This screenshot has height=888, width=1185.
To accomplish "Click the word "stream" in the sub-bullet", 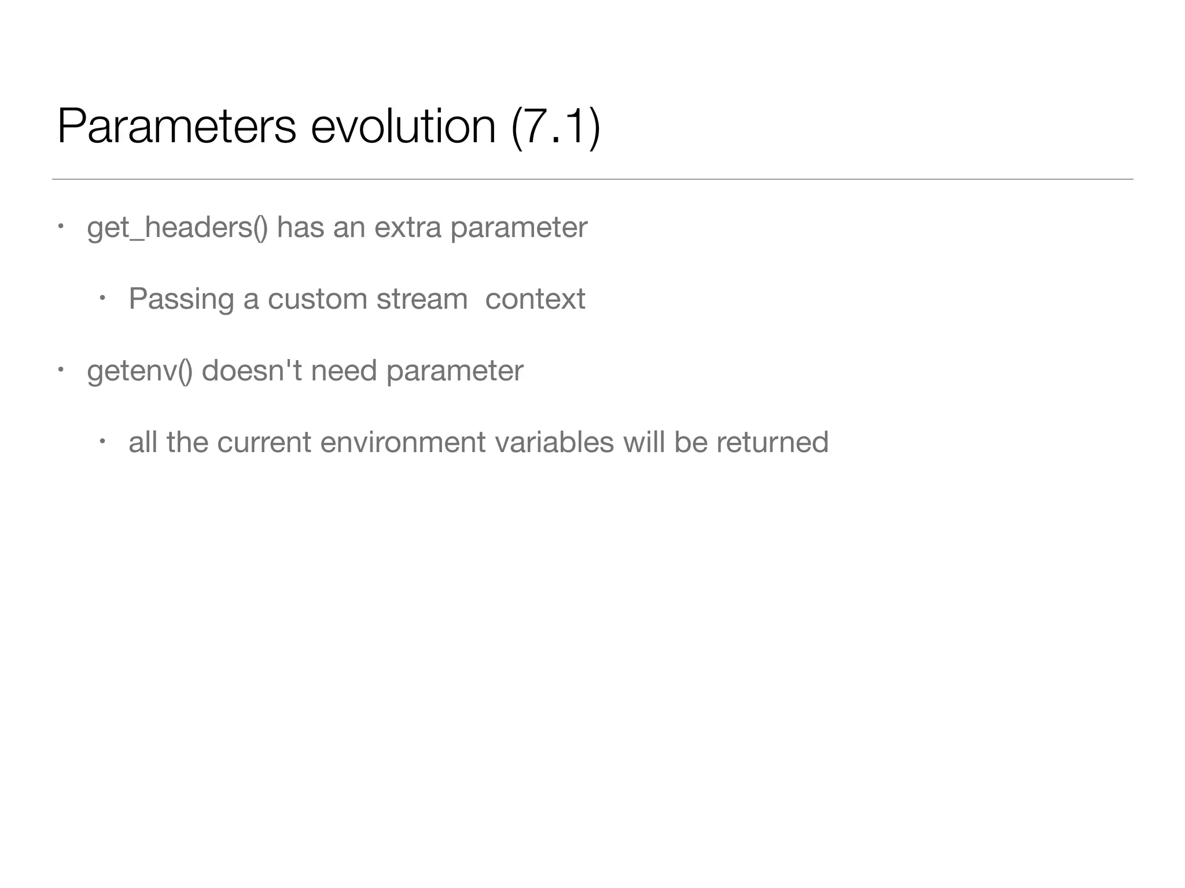I will (x=422, y=299).
